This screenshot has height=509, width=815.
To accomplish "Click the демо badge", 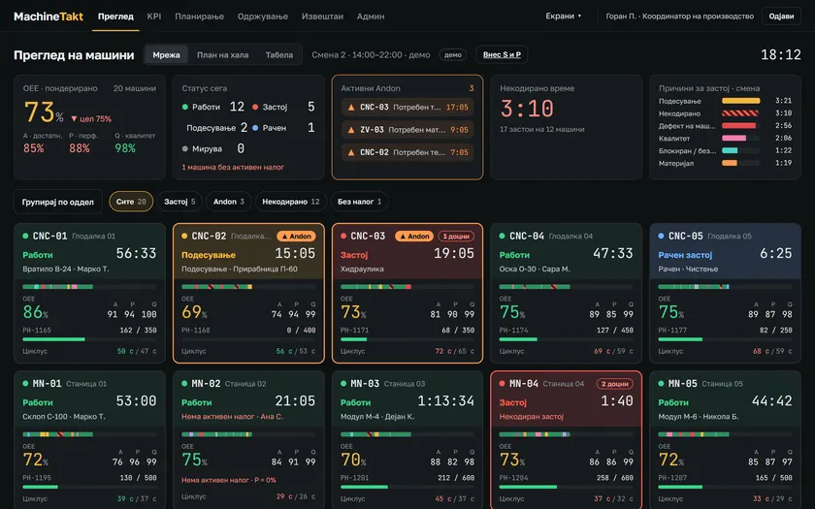I will pyautogui.click(x=453, y=54).
